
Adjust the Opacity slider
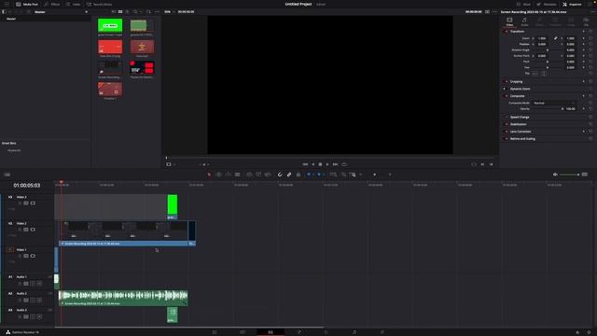[548, 109]
